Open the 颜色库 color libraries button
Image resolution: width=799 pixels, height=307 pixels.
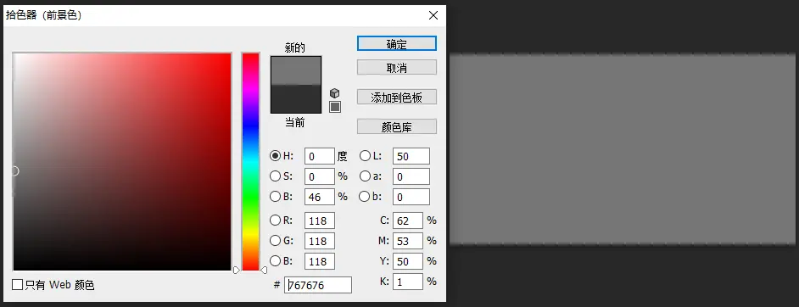click(x=396, y=126)
